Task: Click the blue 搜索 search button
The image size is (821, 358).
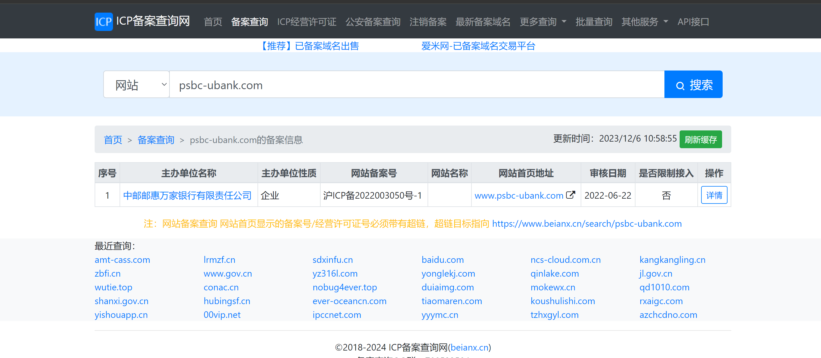Action: 693,85
